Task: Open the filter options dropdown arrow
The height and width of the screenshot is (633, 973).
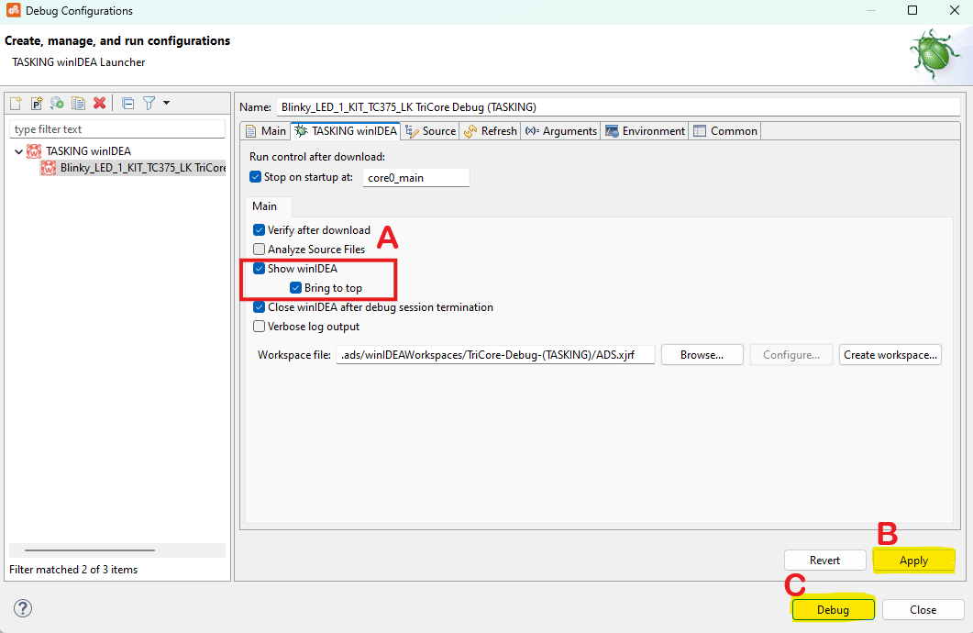Action: [166, 104]
